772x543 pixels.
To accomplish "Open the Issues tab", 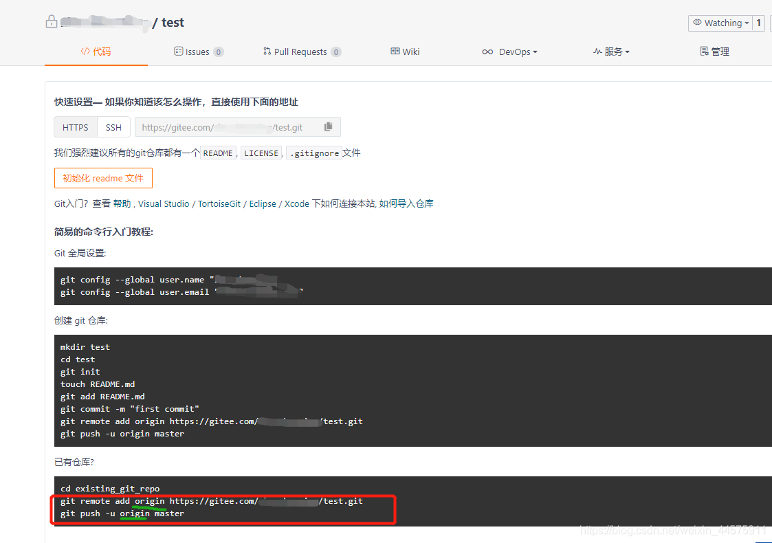I will click(x=199, y=52).
